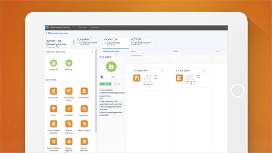Choose the Fire Event activity icon
272x153 pixels.
[69, 109]
